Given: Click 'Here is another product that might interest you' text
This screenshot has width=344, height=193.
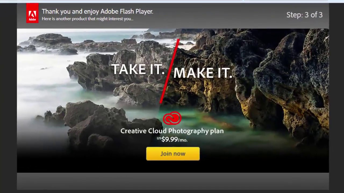Looking at the screenshot, I should pyautogui.click(x=88, y=19).
